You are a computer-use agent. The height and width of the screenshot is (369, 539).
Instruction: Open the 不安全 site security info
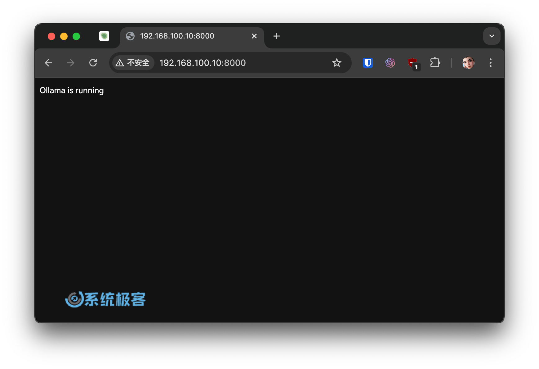133,63
